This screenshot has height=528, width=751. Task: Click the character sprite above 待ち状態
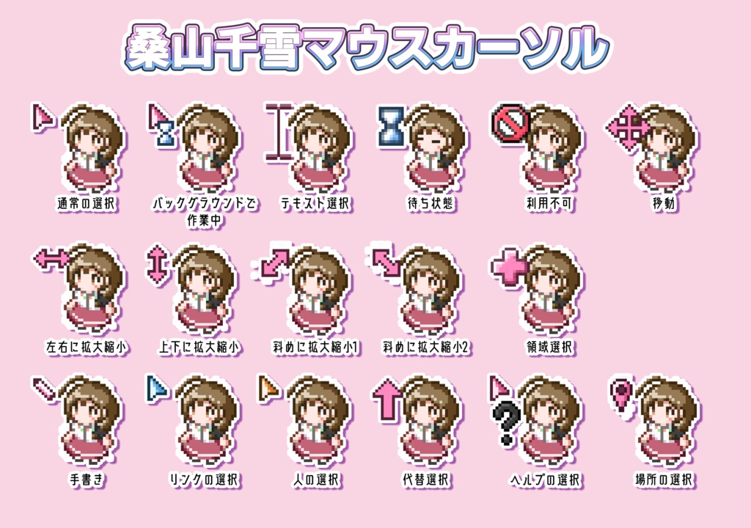(x=436, y=149)
